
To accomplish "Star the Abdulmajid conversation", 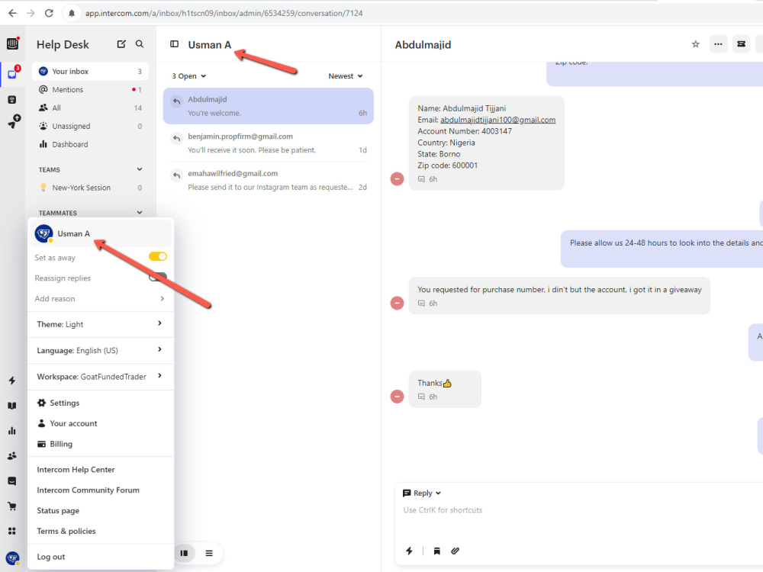I will [695, 44].
